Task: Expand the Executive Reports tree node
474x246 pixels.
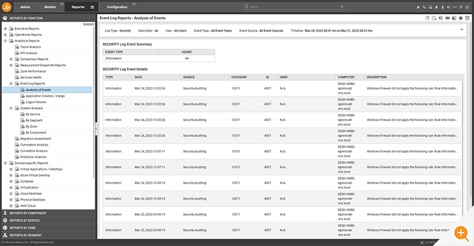Action: tap(5, 28)
